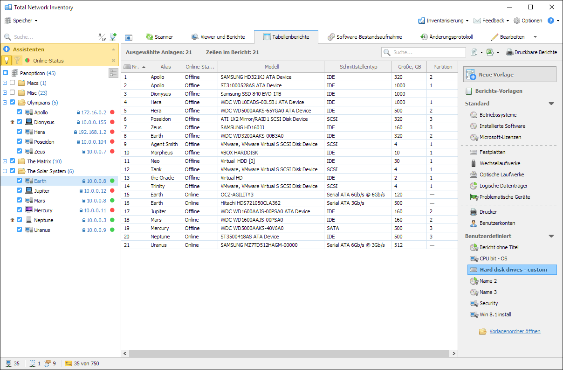Click the blue help question mark icon
563x370 pixels.
[550, 21]
